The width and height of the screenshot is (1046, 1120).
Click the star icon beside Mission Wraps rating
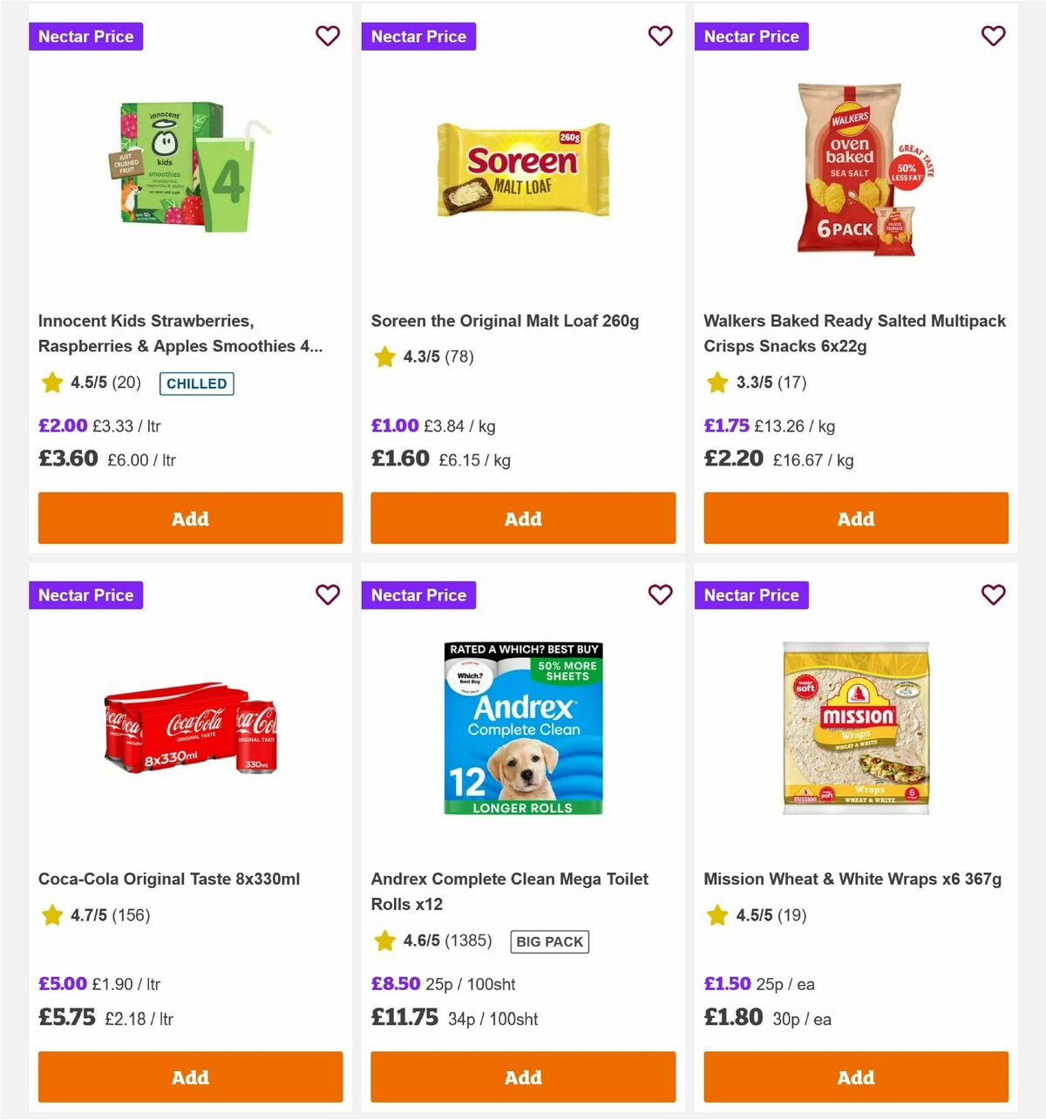[x=717, y=915]
